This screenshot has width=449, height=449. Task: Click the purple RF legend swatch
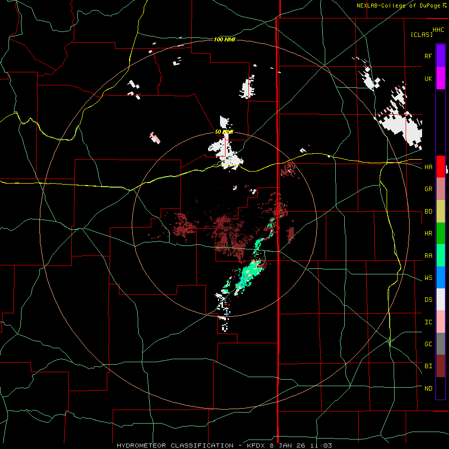[x=441, y=56]
